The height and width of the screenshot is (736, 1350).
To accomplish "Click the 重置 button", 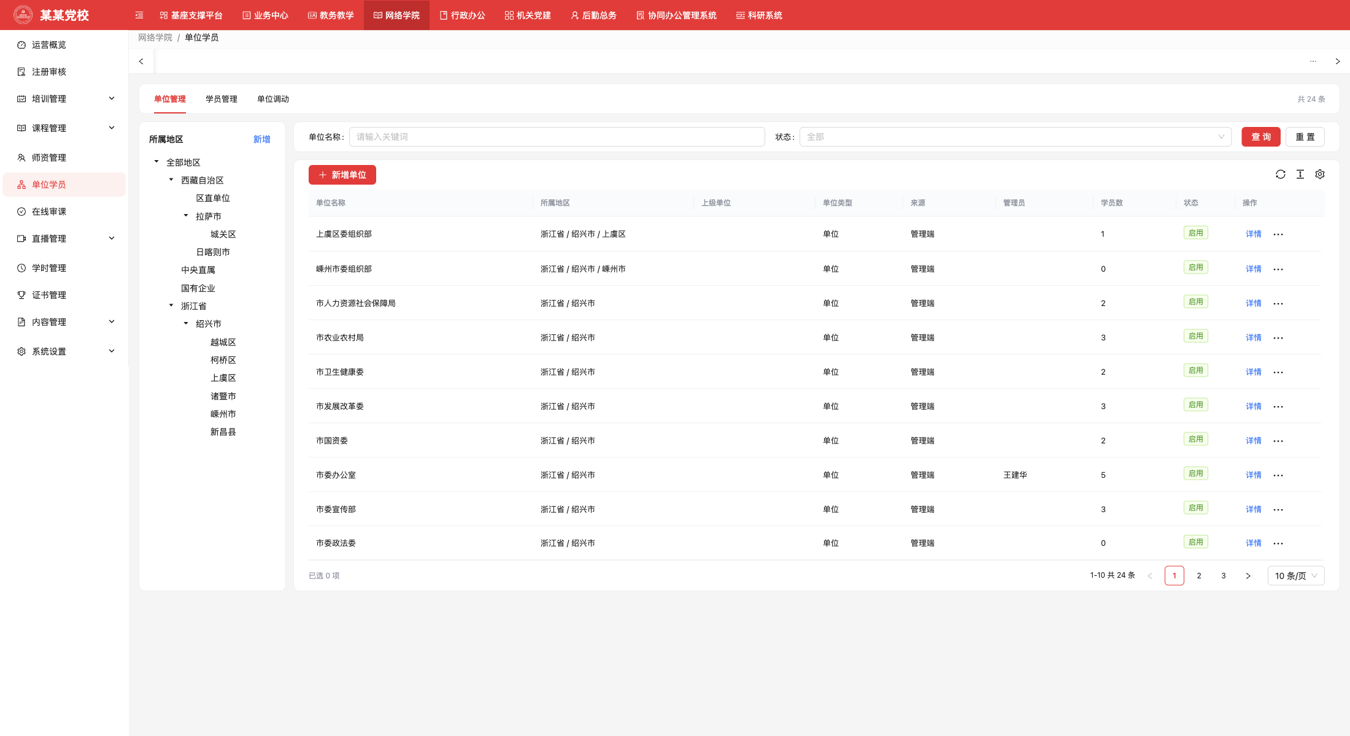I will pyautogui.click(x=1305, y=137).
